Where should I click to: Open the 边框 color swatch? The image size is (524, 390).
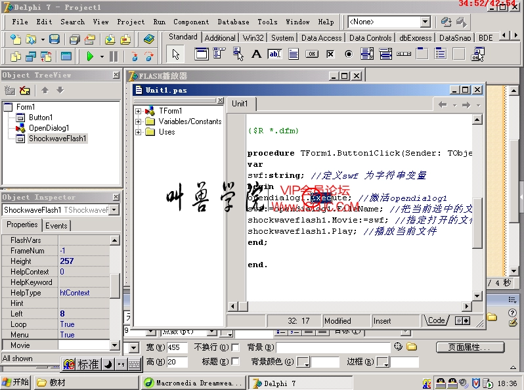click(x=383, y=362)
